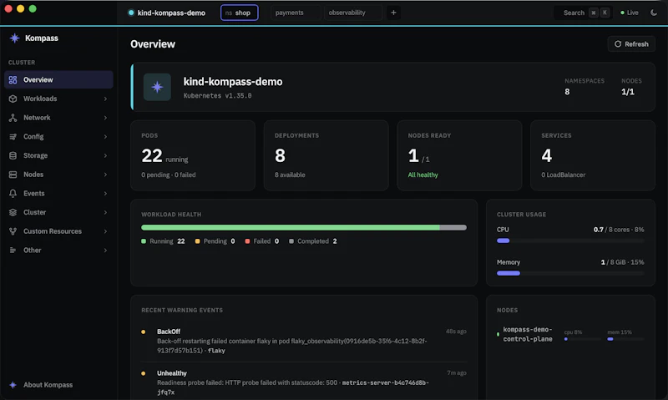Screen dimensions: 668x400
Task: Click the Storage database icon
Action: 13,155
